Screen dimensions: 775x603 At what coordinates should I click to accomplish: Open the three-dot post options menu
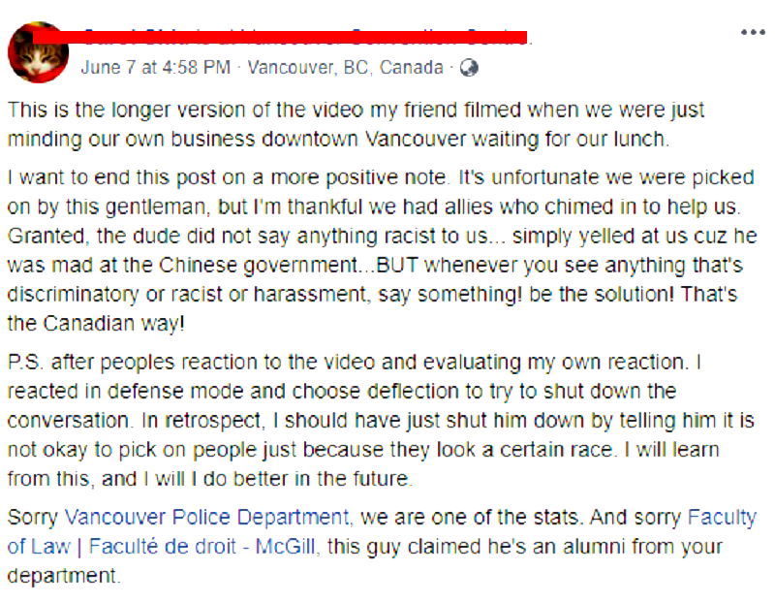coord(752,32)
